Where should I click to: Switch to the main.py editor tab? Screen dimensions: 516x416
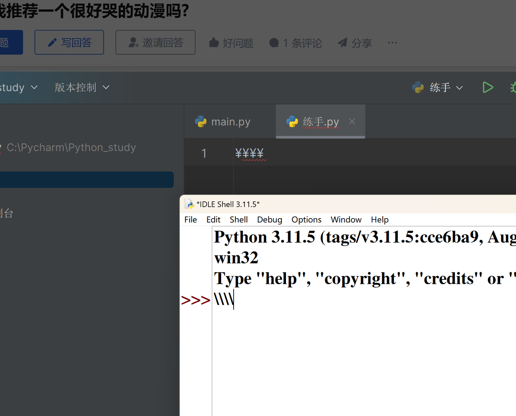(x=230, y=121)
